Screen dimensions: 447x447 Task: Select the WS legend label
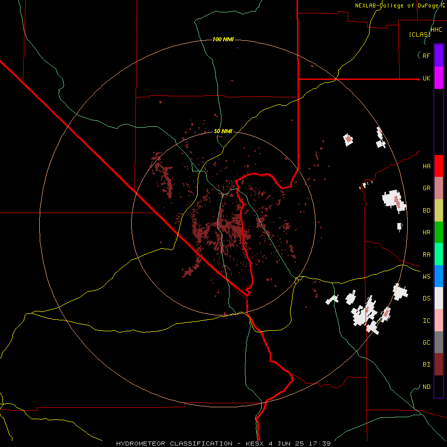[x=426, y=277]
